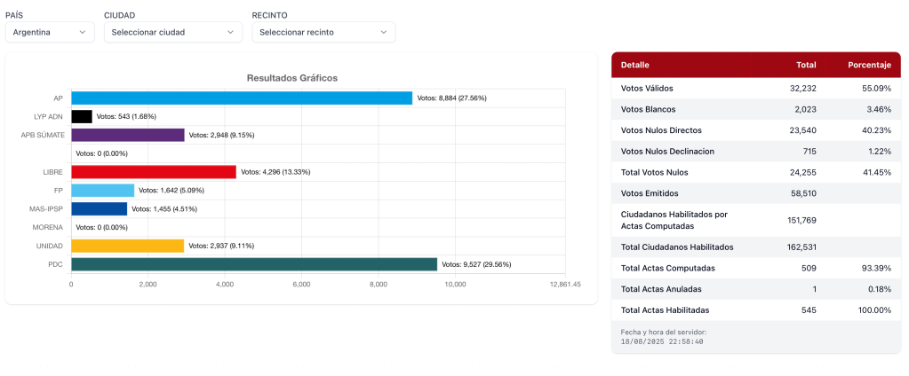909x376 pixels.
Task: Click the Porcentaje column header
Action: [868, 65]
